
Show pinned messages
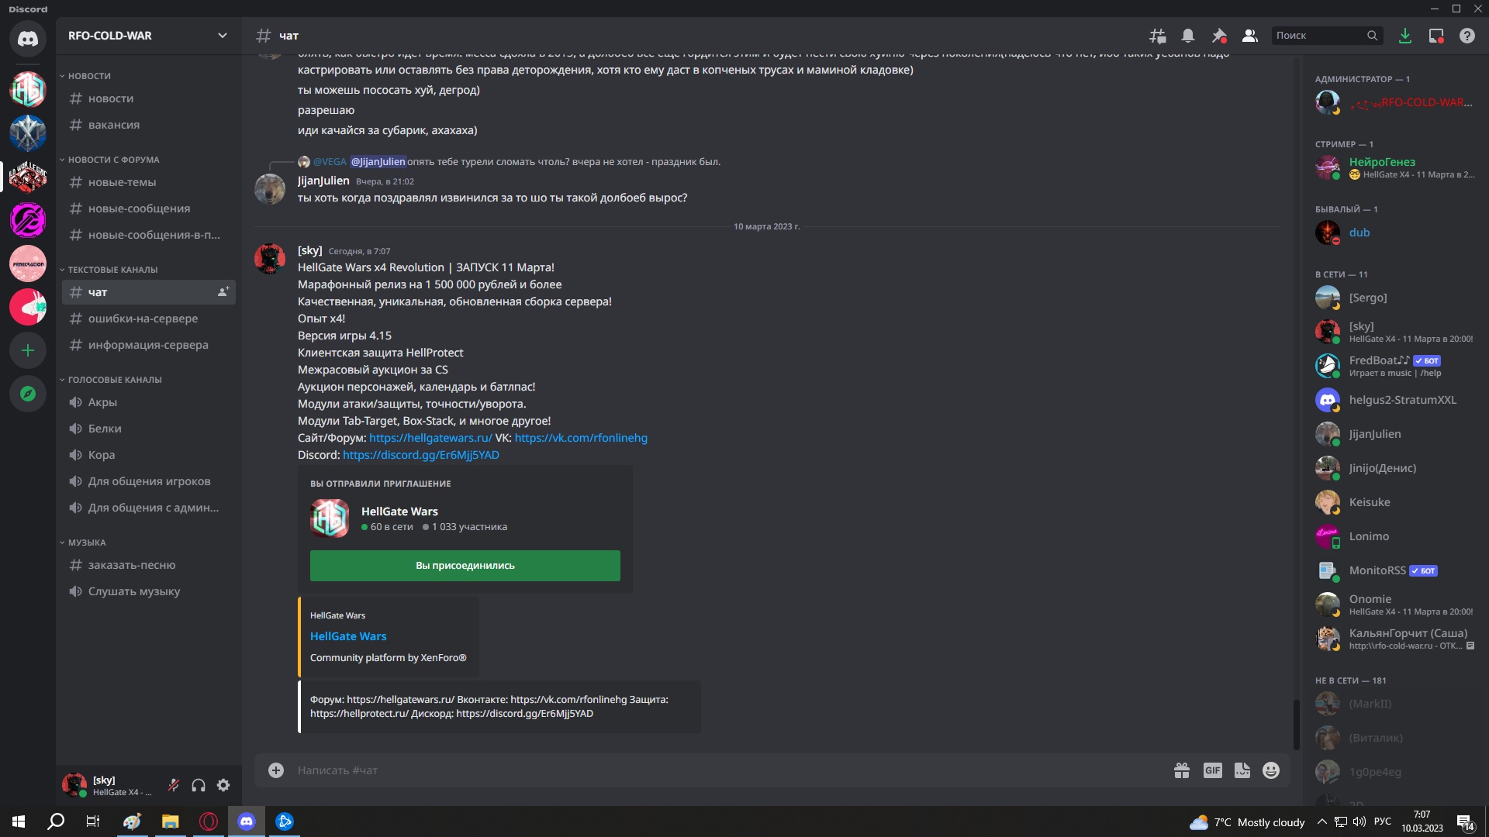click(1219, 36)
